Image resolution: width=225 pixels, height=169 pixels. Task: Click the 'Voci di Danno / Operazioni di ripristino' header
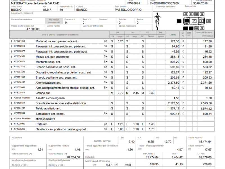tap(60, 35)
